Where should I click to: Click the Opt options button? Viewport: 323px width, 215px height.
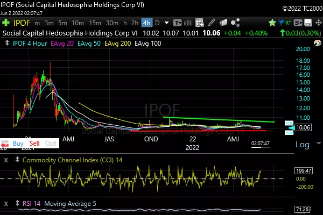point(51,144)
